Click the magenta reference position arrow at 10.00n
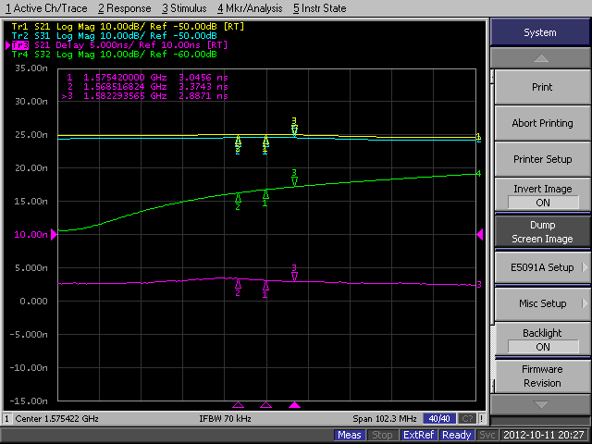This screenshot has width=592, height=444. tap(480, 235)
